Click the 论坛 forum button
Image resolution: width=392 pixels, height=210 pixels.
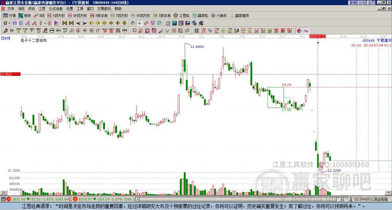(362, 3)
